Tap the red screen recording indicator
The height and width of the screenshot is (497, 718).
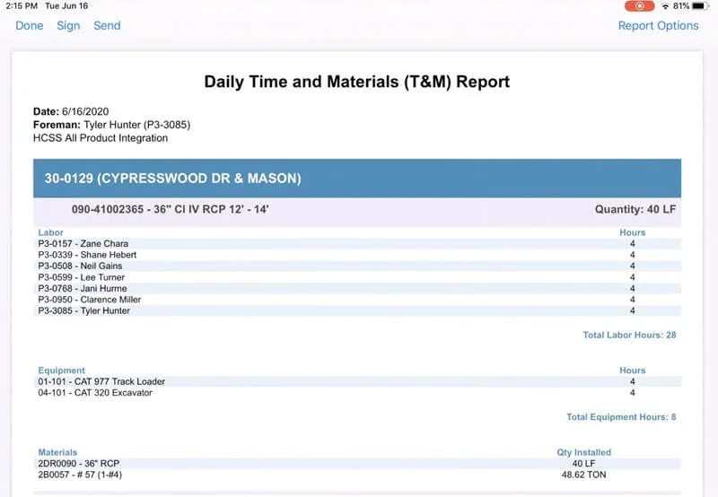tap(639, 6)
